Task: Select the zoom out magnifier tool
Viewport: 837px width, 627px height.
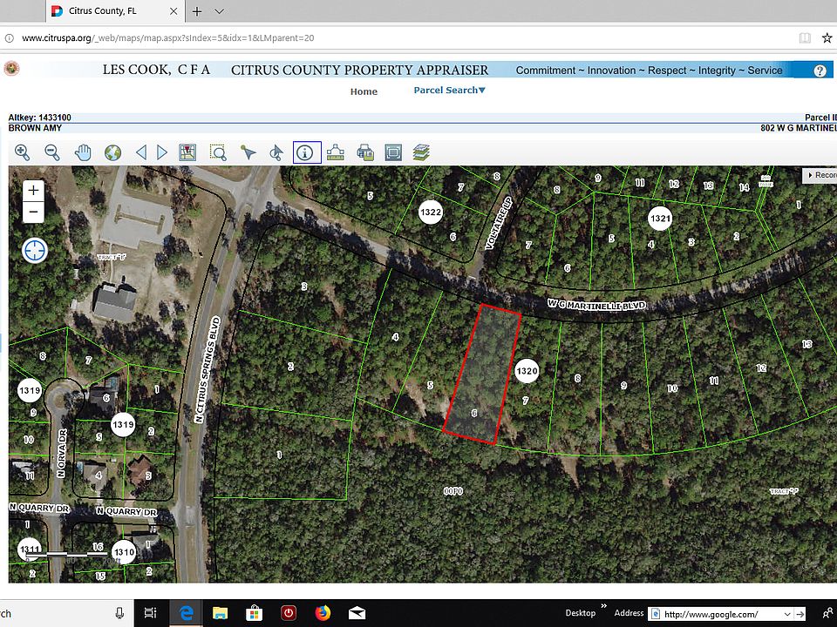Action: tap(52, 152)
